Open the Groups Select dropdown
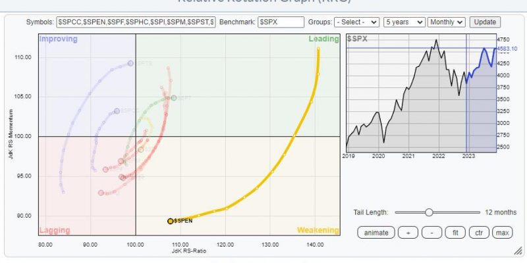 [x=356, y=22]
